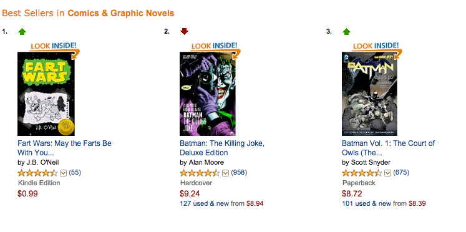Click the green up arrow for rank 3
The width and height of the screenshot is (466, 232).
346,31
